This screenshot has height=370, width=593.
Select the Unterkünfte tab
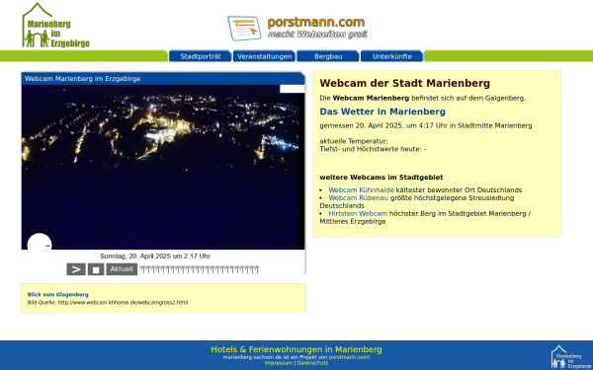coord(391,56)
